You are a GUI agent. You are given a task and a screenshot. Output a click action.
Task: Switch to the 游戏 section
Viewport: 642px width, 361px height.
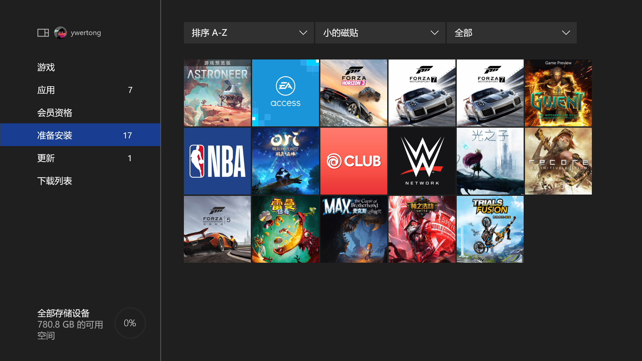click(46, 67)
